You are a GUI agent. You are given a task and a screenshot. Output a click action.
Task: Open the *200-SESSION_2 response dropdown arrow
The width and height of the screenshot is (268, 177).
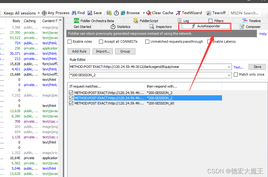tap(229, 75)
